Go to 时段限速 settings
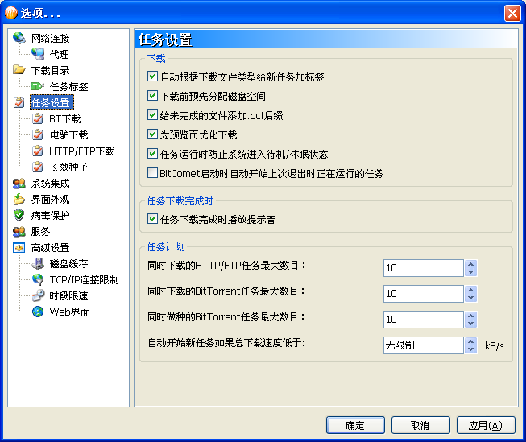Screen dimensions: 526x442 click(68, 295)
